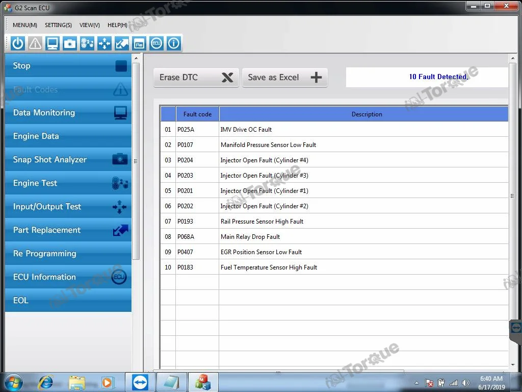Screen dimensions: 522x392
Task: Click the Re programming toolbar icon
Action: 139,43
